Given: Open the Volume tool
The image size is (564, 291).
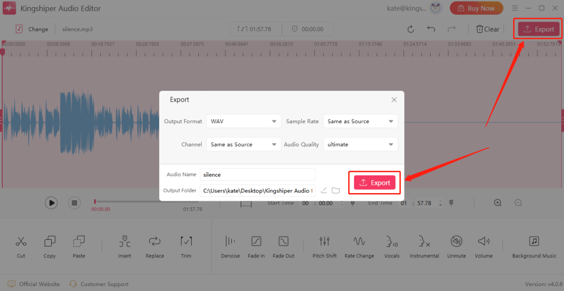Looking at the screenshot, I should 484,247.
